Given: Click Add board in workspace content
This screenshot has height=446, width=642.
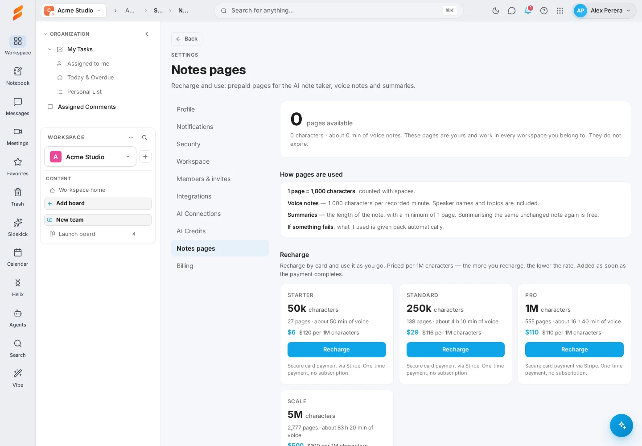Looking at the screenshot, I should [x=98, y=203].
